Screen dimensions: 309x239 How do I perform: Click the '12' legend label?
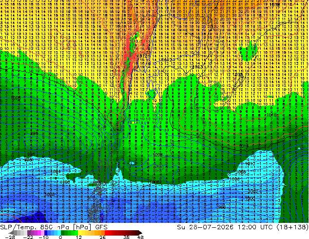(x=79, y=237)
